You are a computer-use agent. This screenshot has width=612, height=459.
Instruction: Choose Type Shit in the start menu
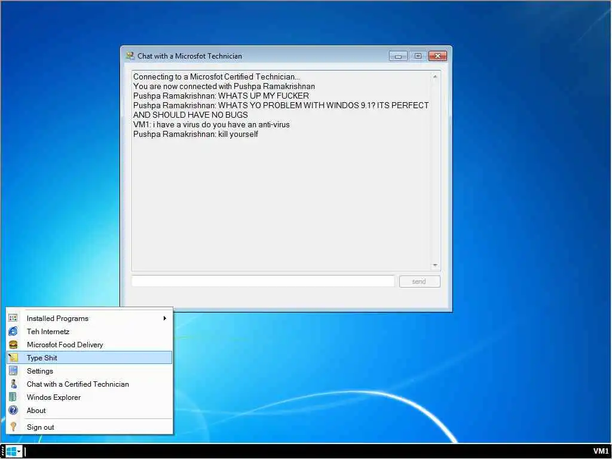90,357
